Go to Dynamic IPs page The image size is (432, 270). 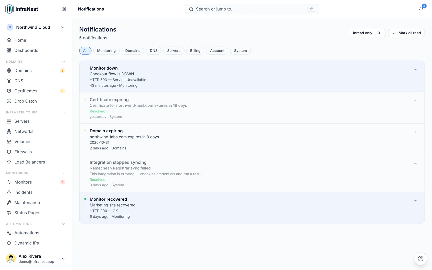pos(36,243)
